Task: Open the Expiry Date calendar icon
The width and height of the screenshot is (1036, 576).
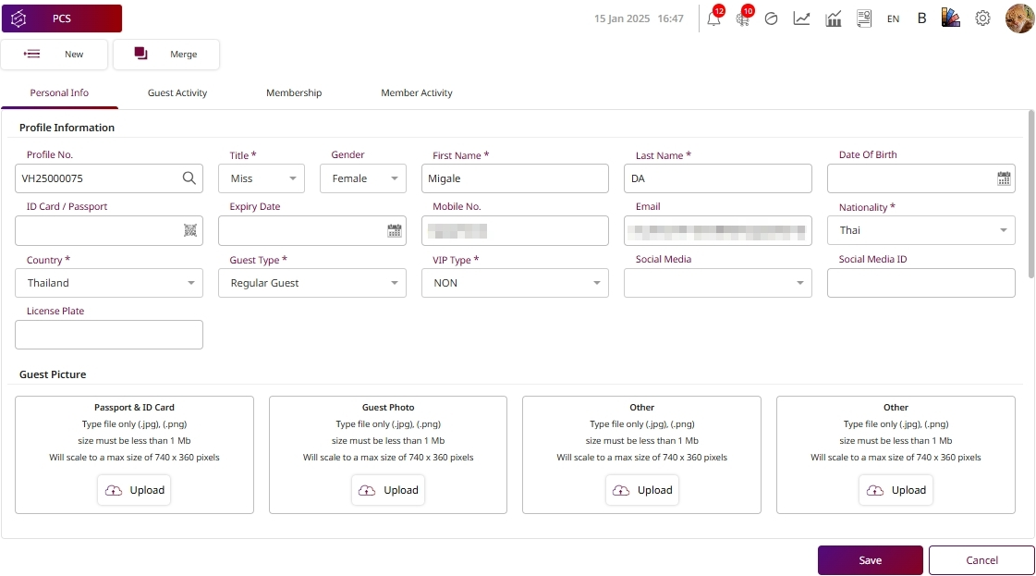Action: pyautogui.click(x=394, y=231)
